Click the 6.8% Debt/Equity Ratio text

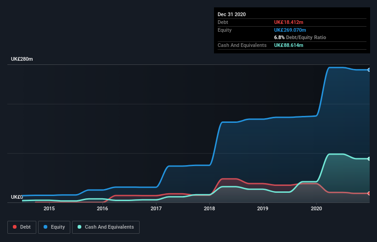click(x=300, y=38)
